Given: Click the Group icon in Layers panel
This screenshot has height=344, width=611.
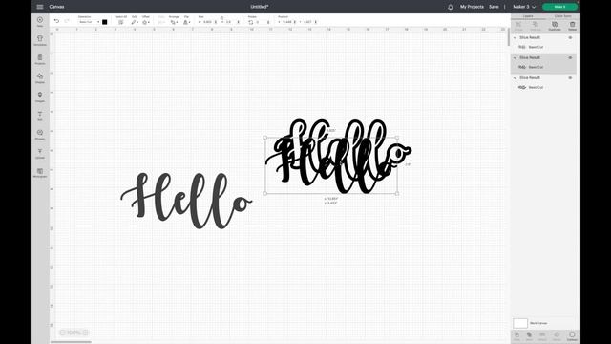Looking at the screenshot, I should [x=518, y=26].
